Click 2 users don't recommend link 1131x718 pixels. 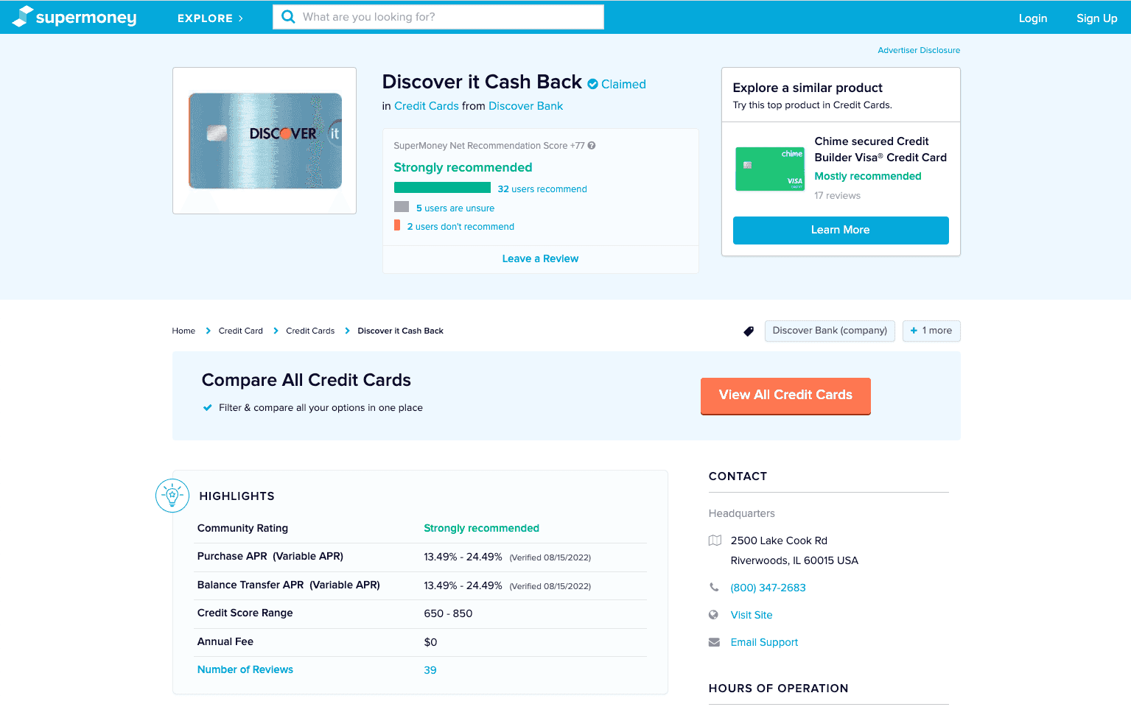tap(461, 227)
